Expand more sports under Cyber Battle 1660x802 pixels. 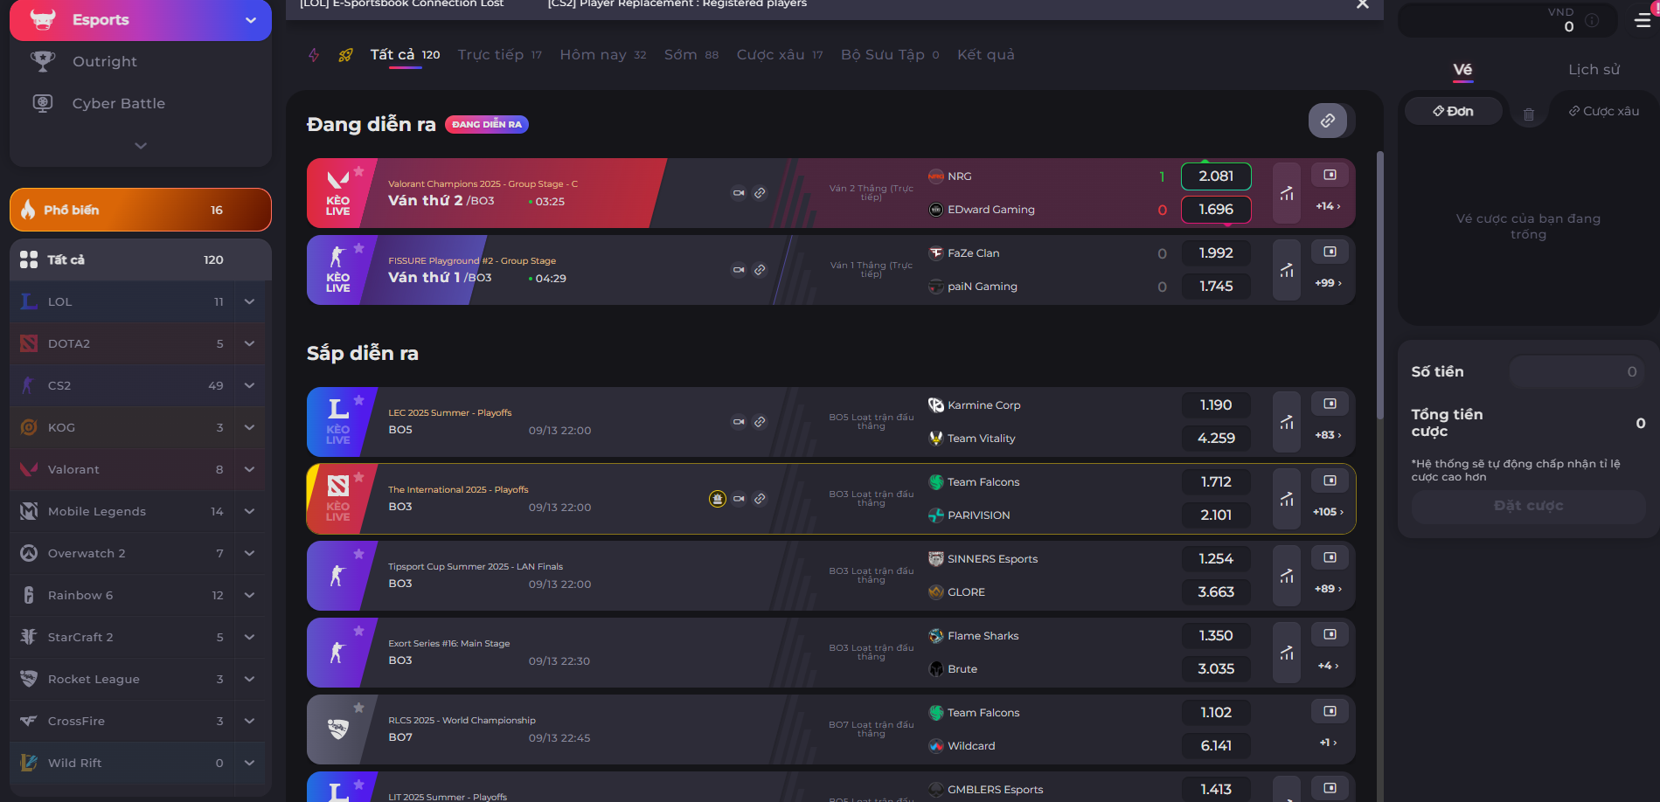(x=141, y=146)
